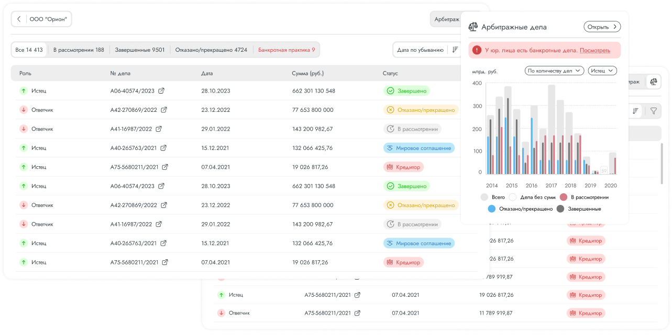Viewport: 672px width, 335px height.
Task: Click the sort order icon beside Дата по убыванию
Action: (x=455, y=50)
